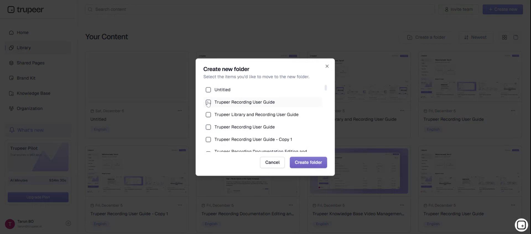The width and height of the screenshot is (531, 234).
Task: Click the floating Trupeer recorder icon
Action: 521,225
